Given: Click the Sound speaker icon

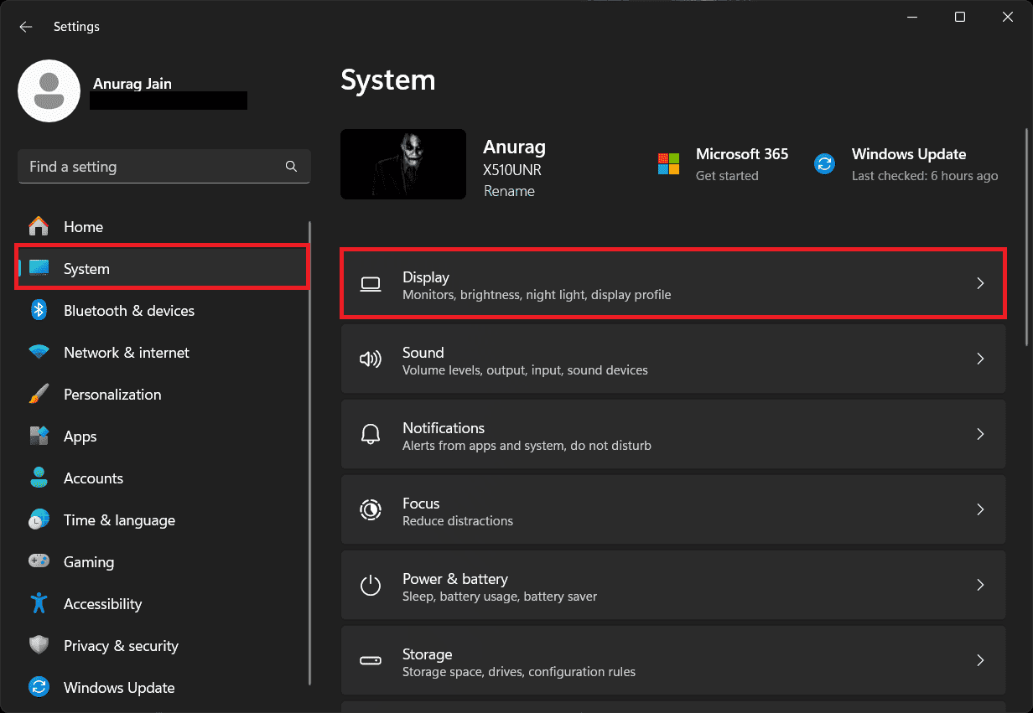Looking at the screenshot, I should [371, 359].
